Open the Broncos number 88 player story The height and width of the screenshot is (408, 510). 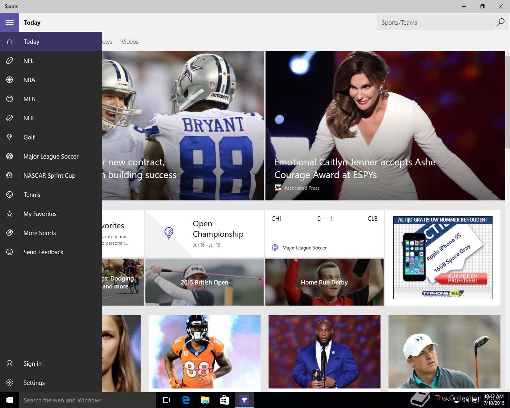click(x=204, y=352)
